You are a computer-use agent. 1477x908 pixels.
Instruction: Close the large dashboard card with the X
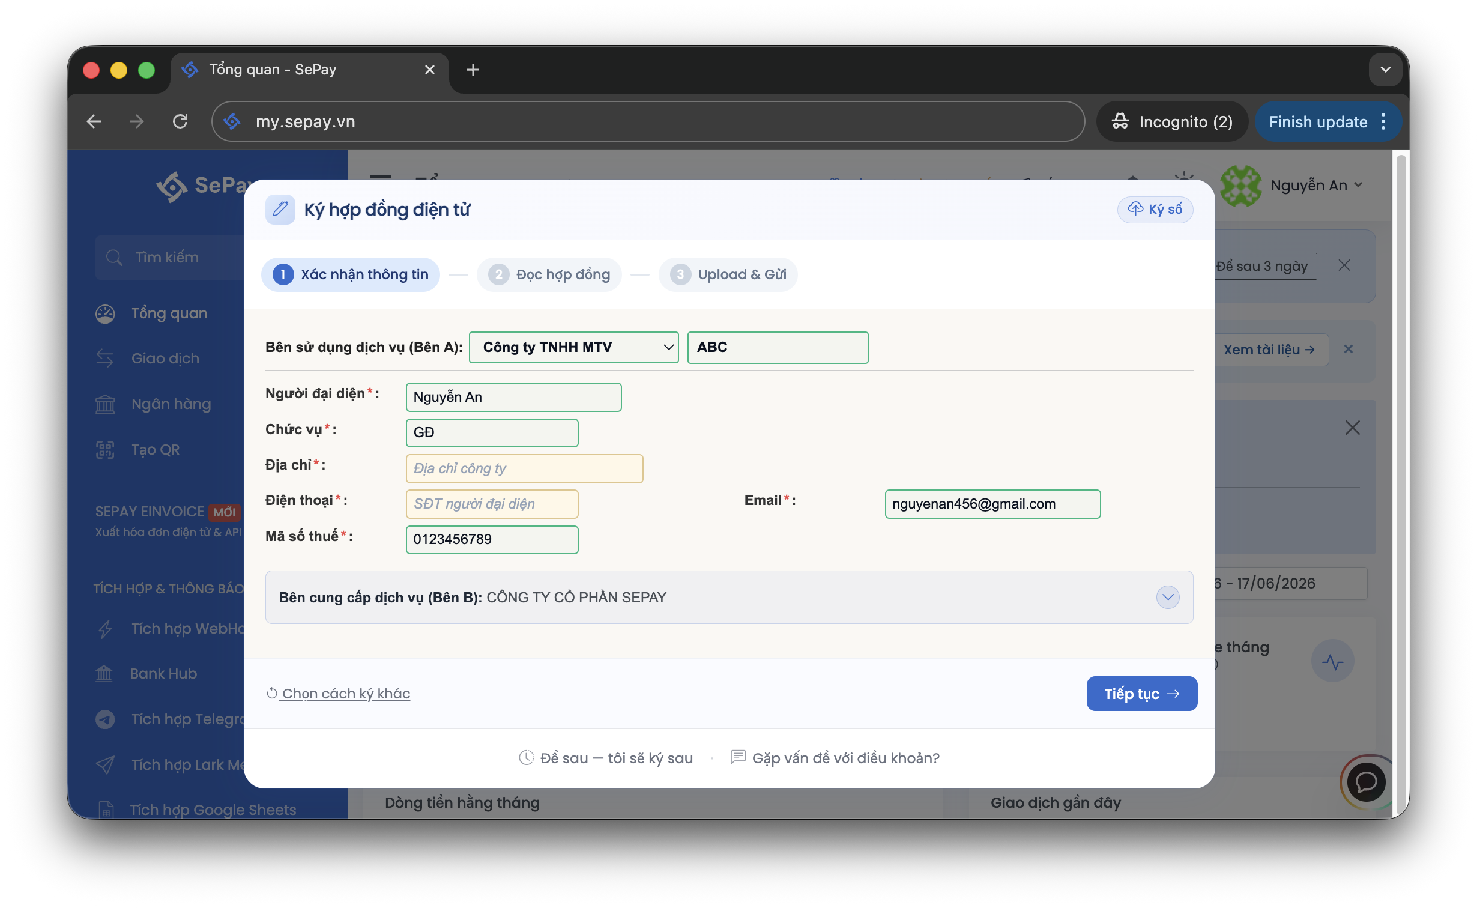pos(1352,428)
